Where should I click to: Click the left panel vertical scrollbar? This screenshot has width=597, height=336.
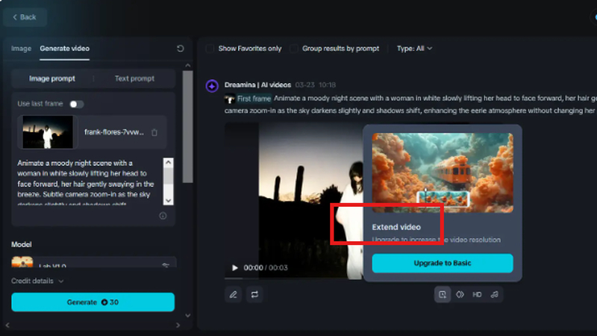click(188, 126)
